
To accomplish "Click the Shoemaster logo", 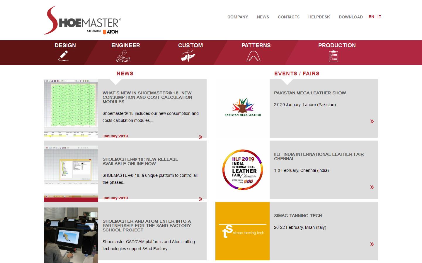I will [x=82, y=20].
